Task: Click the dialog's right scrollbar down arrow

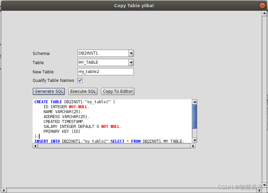Action: [x=264, y=185]
